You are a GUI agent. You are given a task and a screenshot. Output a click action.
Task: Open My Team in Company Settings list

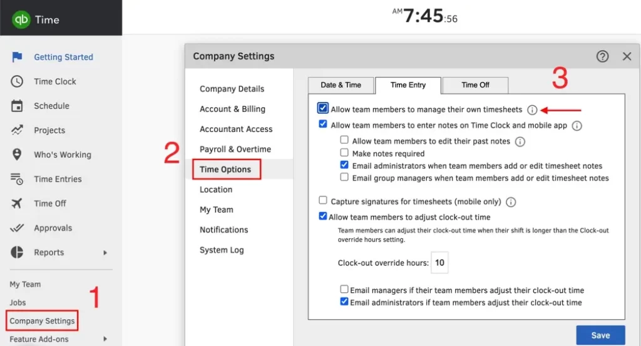pyautogui.click(x=216, y=210)
